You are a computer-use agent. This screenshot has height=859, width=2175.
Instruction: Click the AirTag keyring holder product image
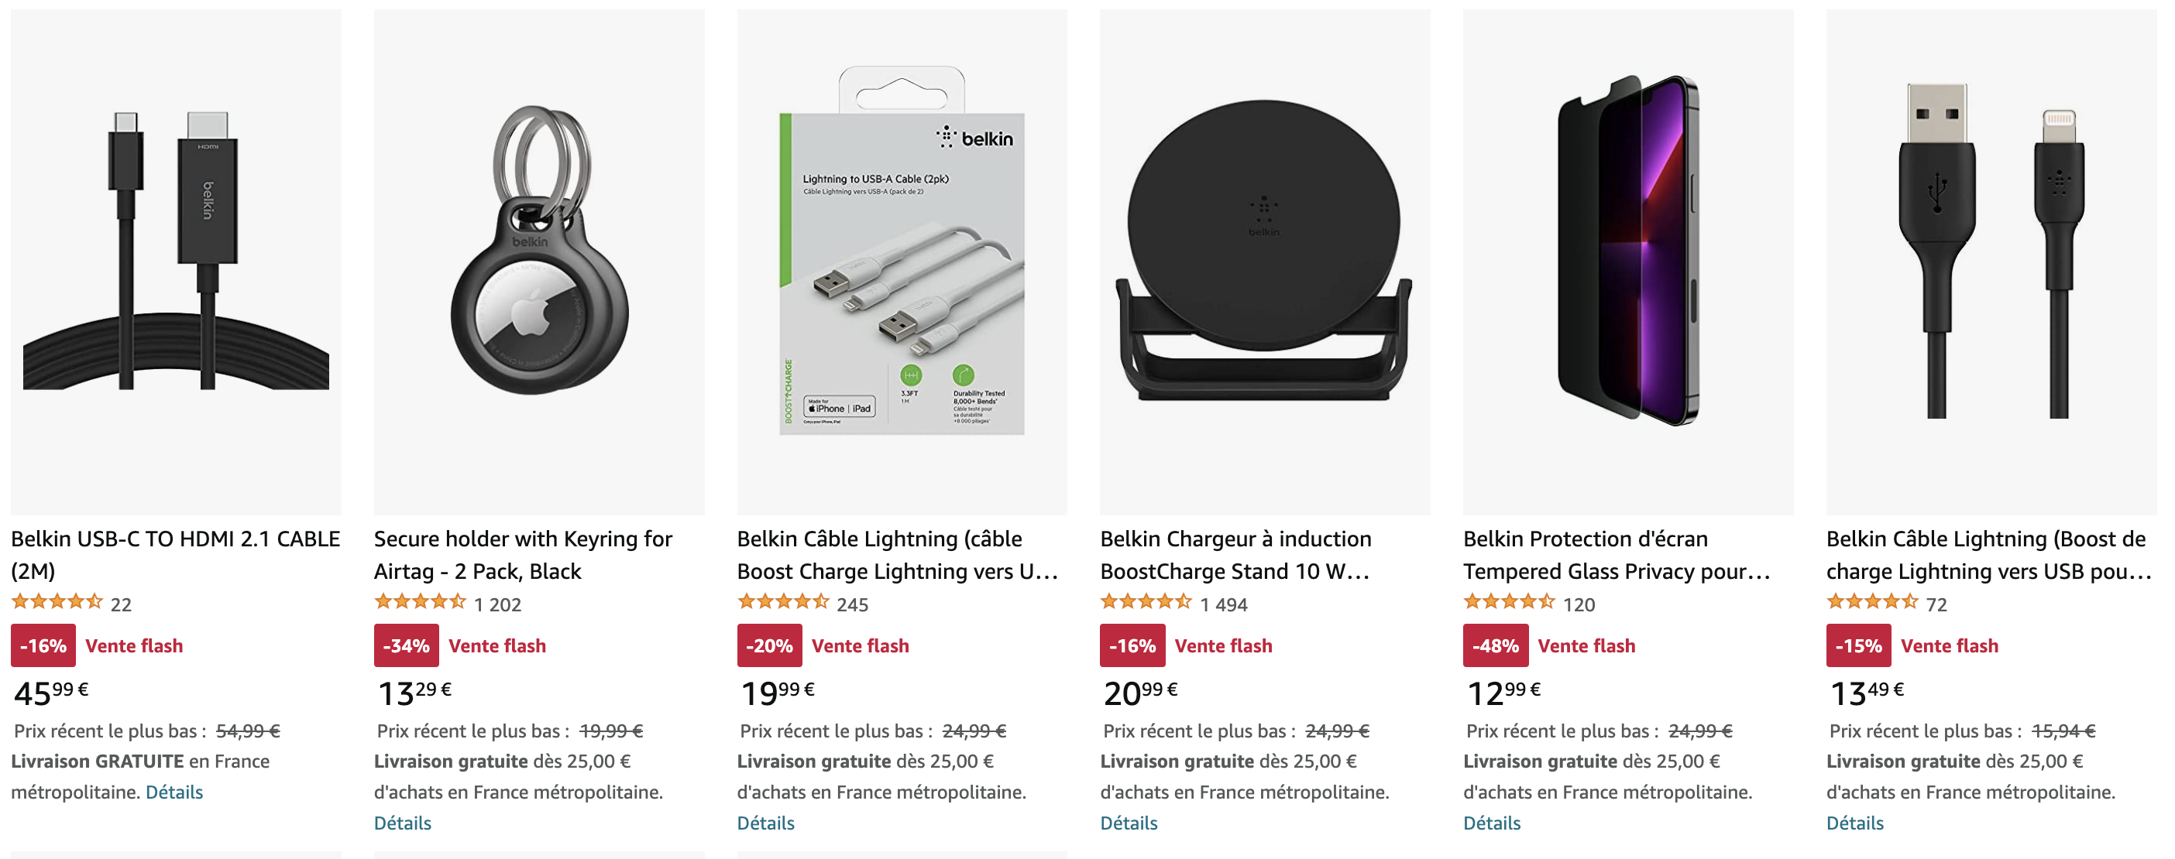(538, 262)
